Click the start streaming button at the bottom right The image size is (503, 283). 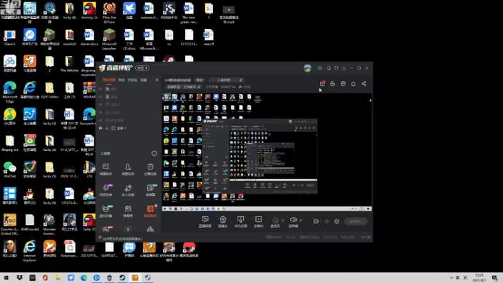(356, 221)
